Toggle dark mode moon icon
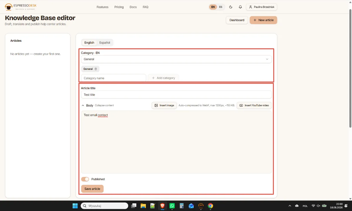Image resolution: width=352 pixels, height=211 pixels. (x=231, y=7)
